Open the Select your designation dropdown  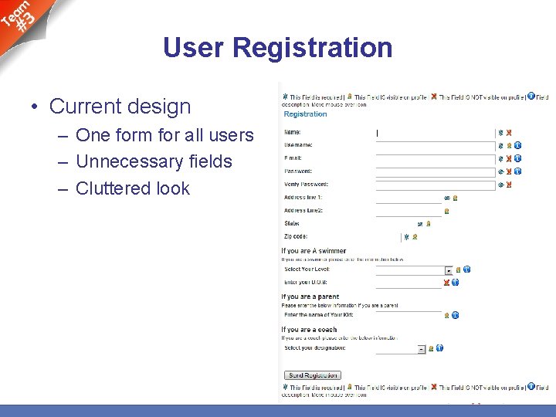[422, 349]
